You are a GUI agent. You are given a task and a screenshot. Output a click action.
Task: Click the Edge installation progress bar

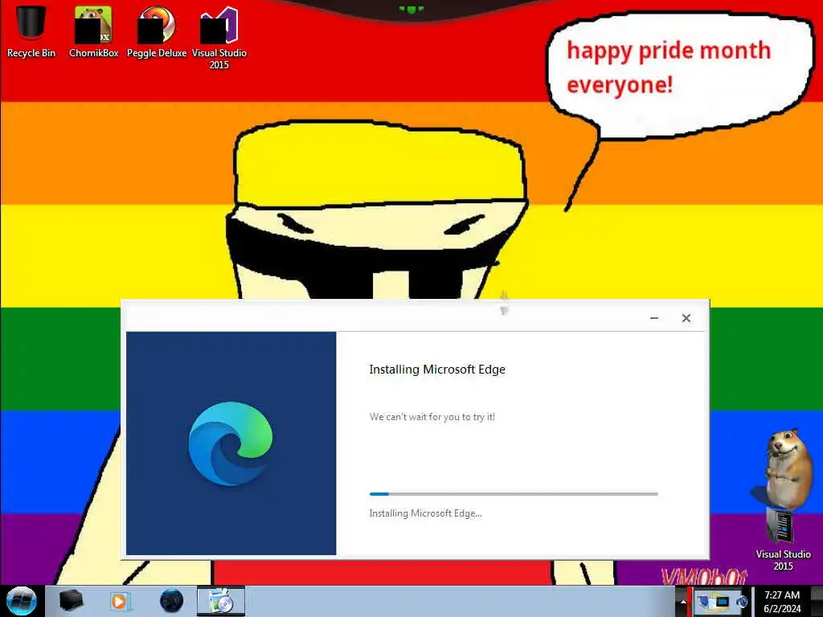[x=514, y=494]
